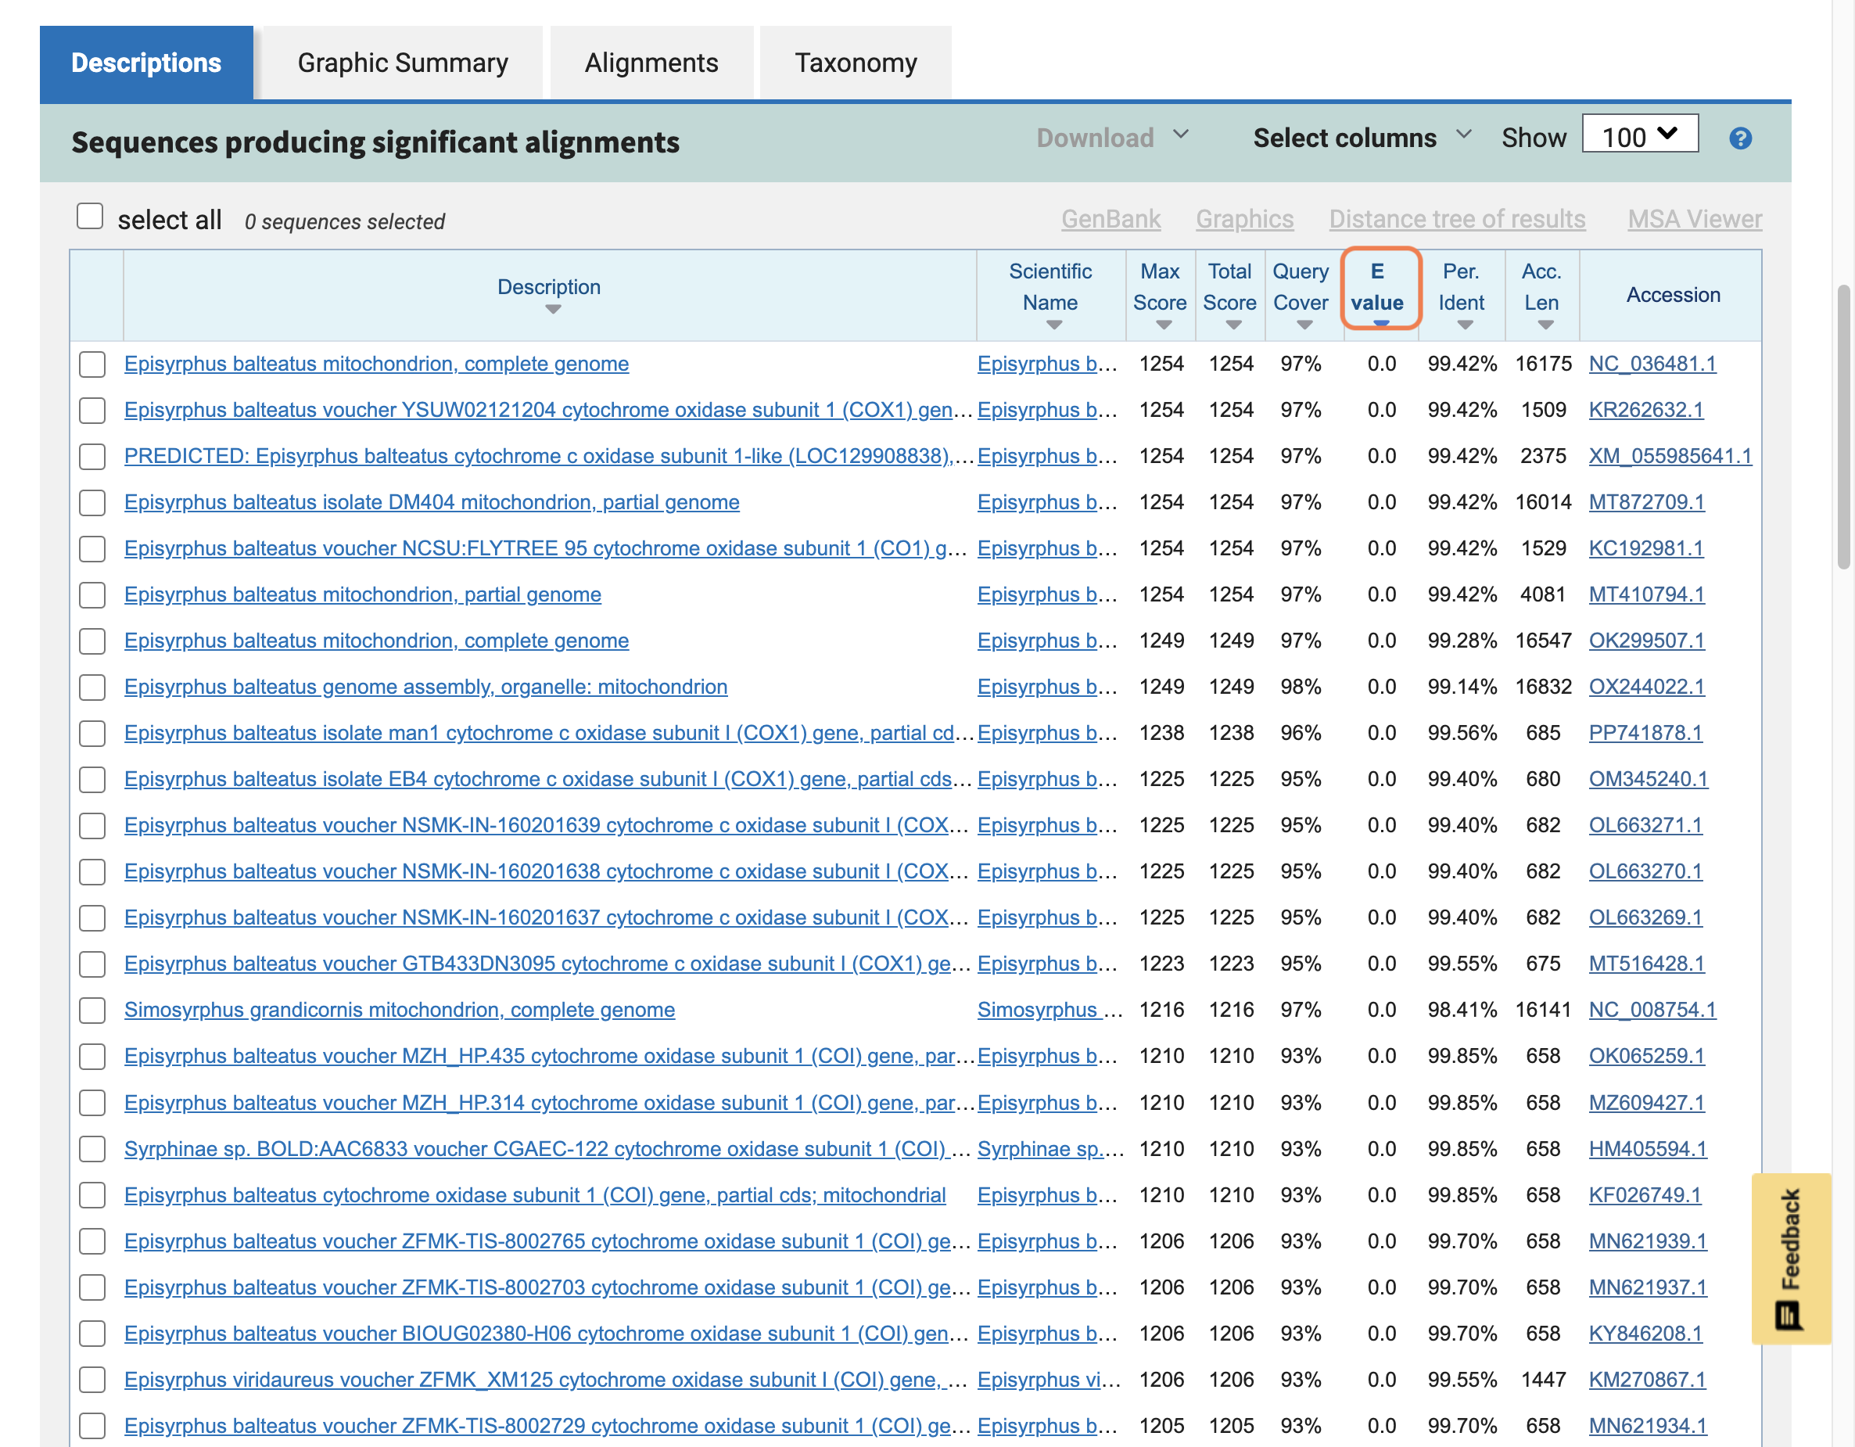This screenshot has height=1447, width=1855.
Task: Open accession KF026749.1 link
Action: pyautogui.click(x=1645, y=1195)
